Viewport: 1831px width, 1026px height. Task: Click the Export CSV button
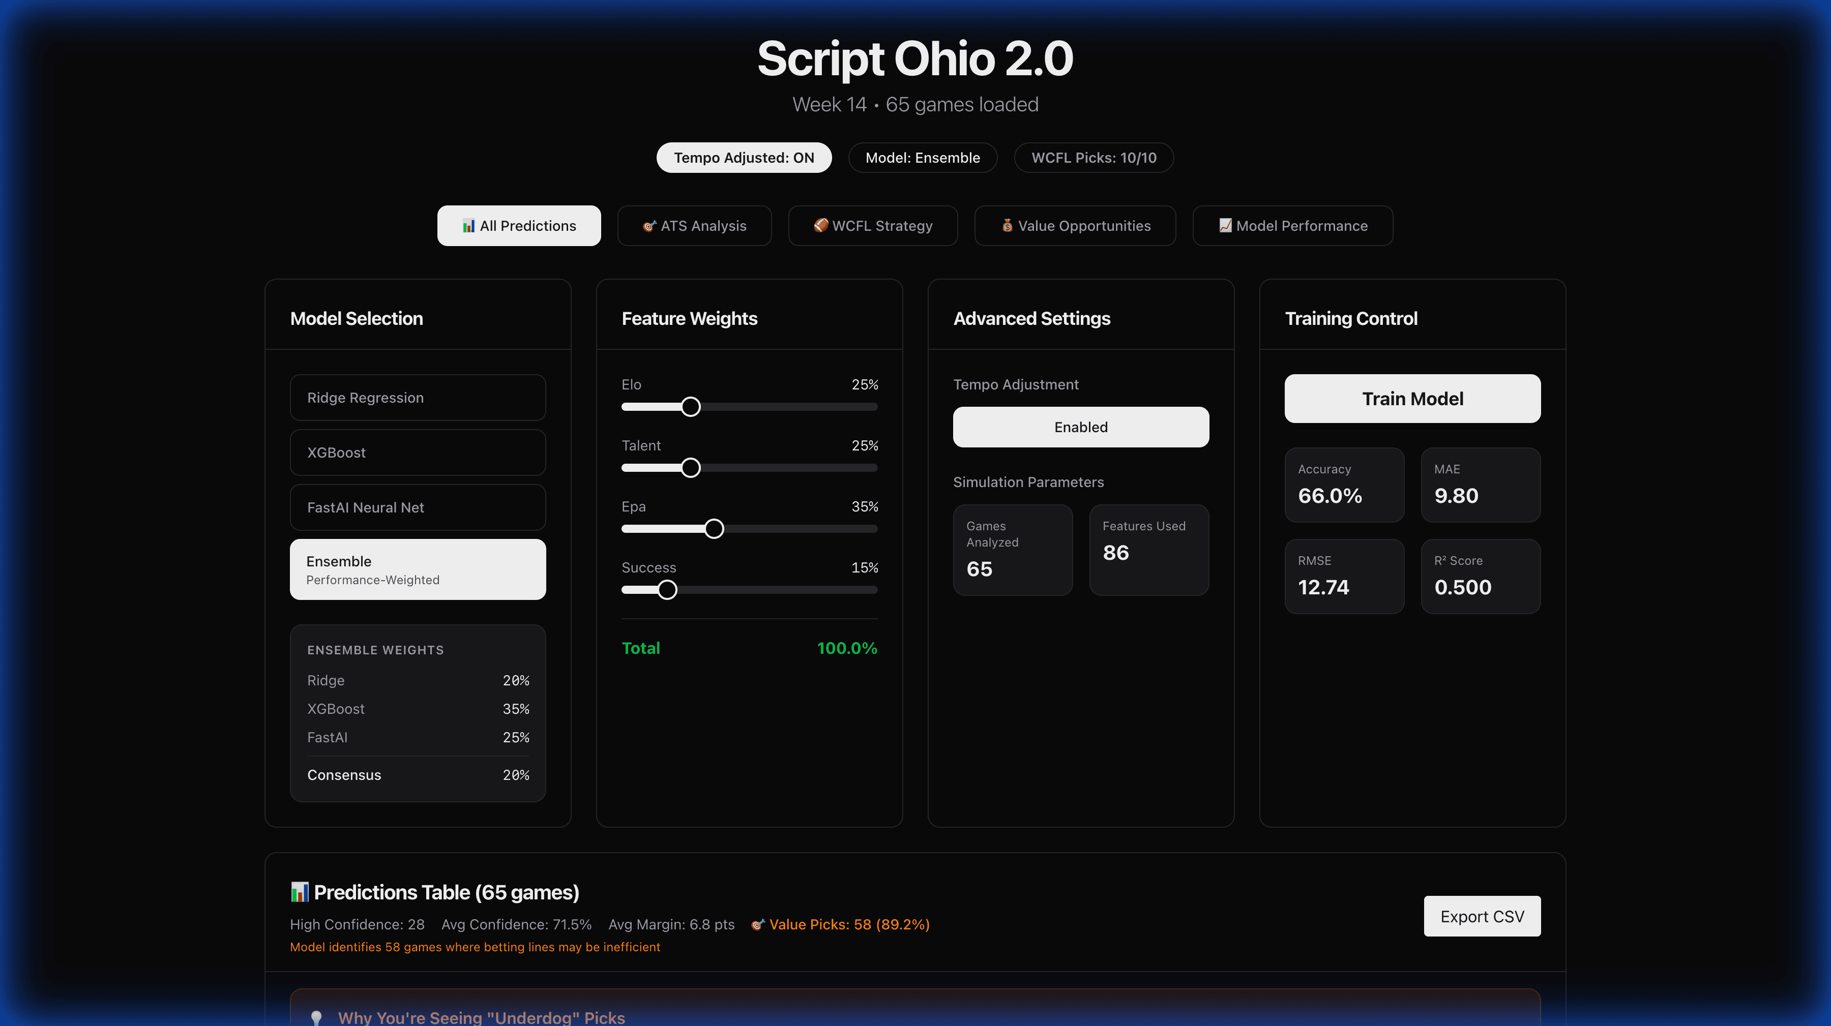(x=1482, y=917)
